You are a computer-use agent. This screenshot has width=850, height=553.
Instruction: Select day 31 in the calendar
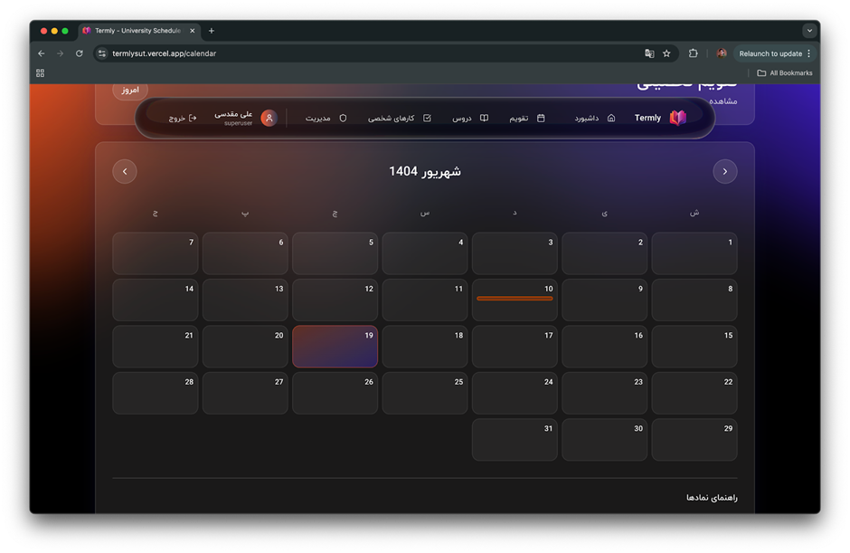click(515, 440)
